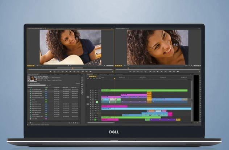
Task: Play the sequence in the Program monitor
Action: [x=158, y=72]
